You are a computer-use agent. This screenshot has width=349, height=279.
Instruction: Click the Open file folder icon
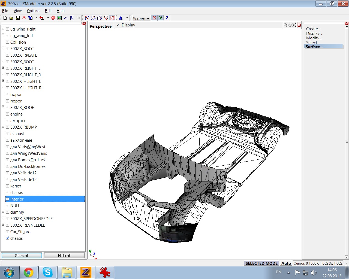point(11,18)
